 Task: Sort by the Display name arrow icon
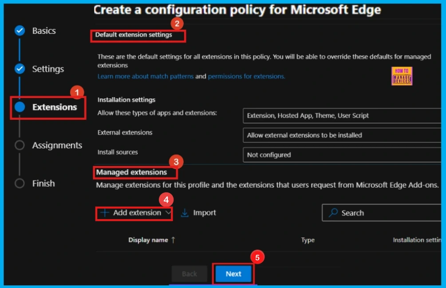point(173,240)
